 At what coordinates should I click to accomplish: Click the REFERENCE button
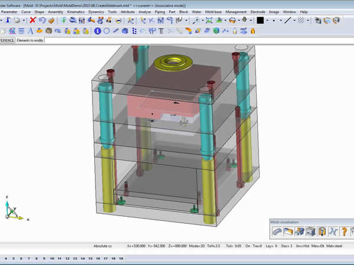[x=7, y=40]
